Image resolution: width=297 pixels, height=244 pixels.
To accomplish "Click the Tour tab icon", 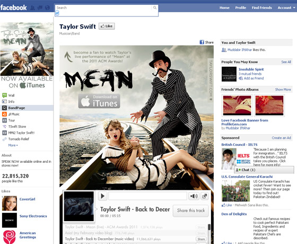I will point(4,120).
